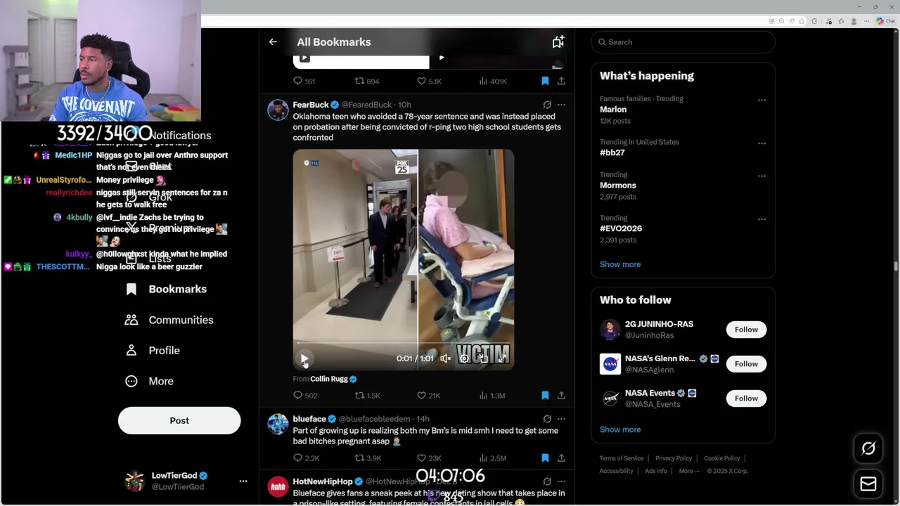Open More menu in sidebar
This screenshot has width=900, height=506.
tap(149, 381)
